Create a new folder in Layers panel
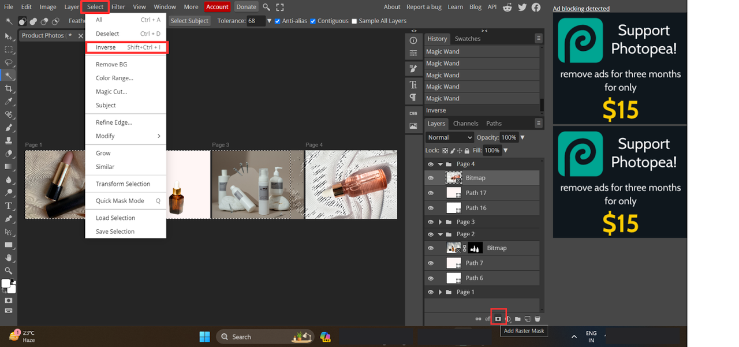The height and width of the screenshot is (347, 739). 518,319
